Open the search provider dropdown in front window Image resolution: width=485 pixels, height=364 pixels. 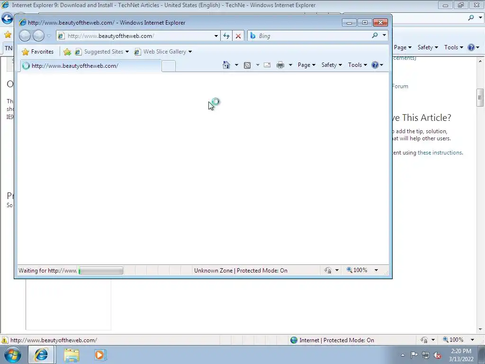tap(384, 36)
